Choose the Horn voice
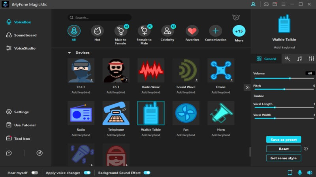Image resolution: width=316 pixels, height=177 pixels. point(221,113)
